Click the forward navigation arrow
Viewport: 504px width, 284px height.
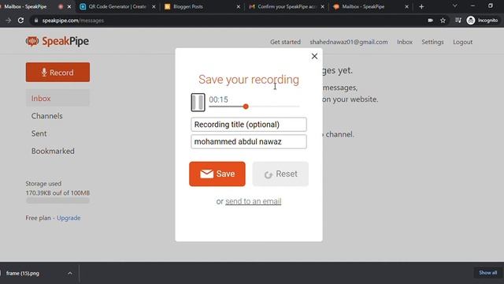pos(9,21)
